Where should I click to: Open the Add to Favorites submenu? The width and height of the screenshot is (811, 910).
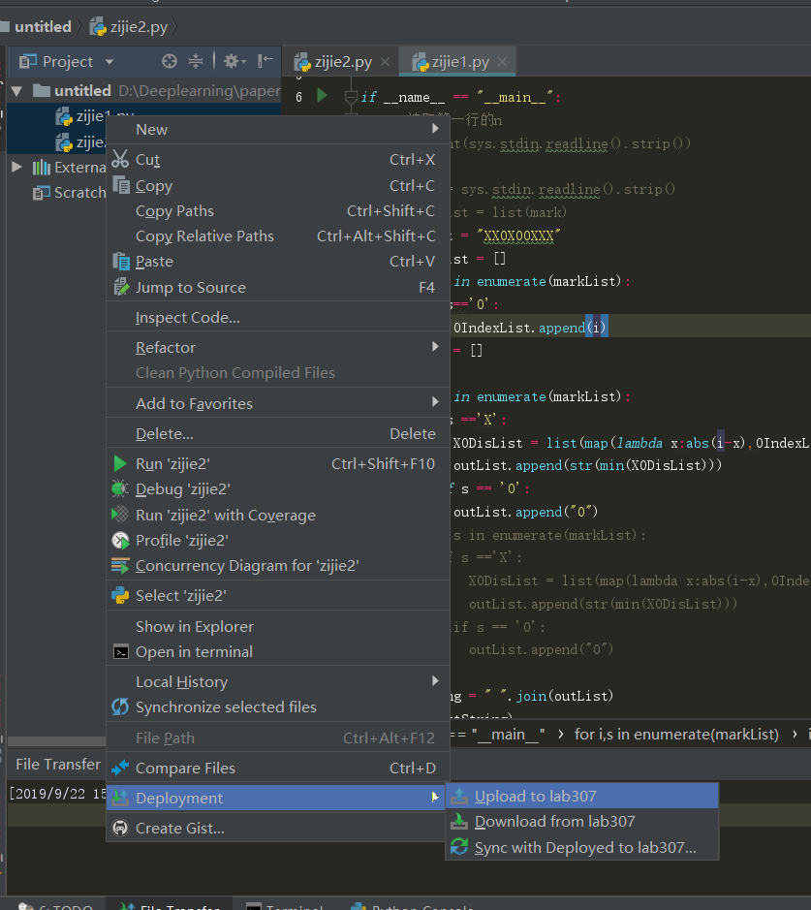pyautogui.click(x=278, y=403)
